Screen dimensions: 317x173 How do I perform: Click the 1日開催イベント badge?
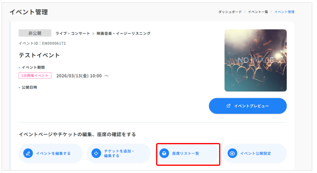pyautogui.click(x=35, y=75)
